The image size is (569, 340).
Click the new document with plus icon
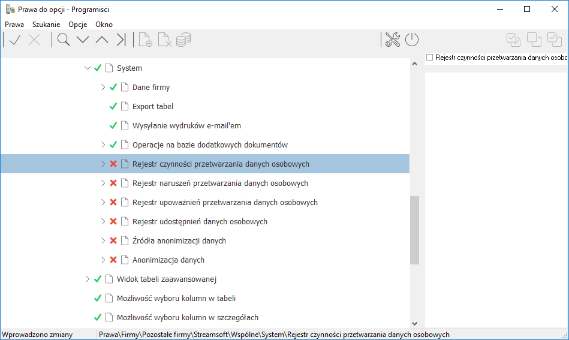146,40
